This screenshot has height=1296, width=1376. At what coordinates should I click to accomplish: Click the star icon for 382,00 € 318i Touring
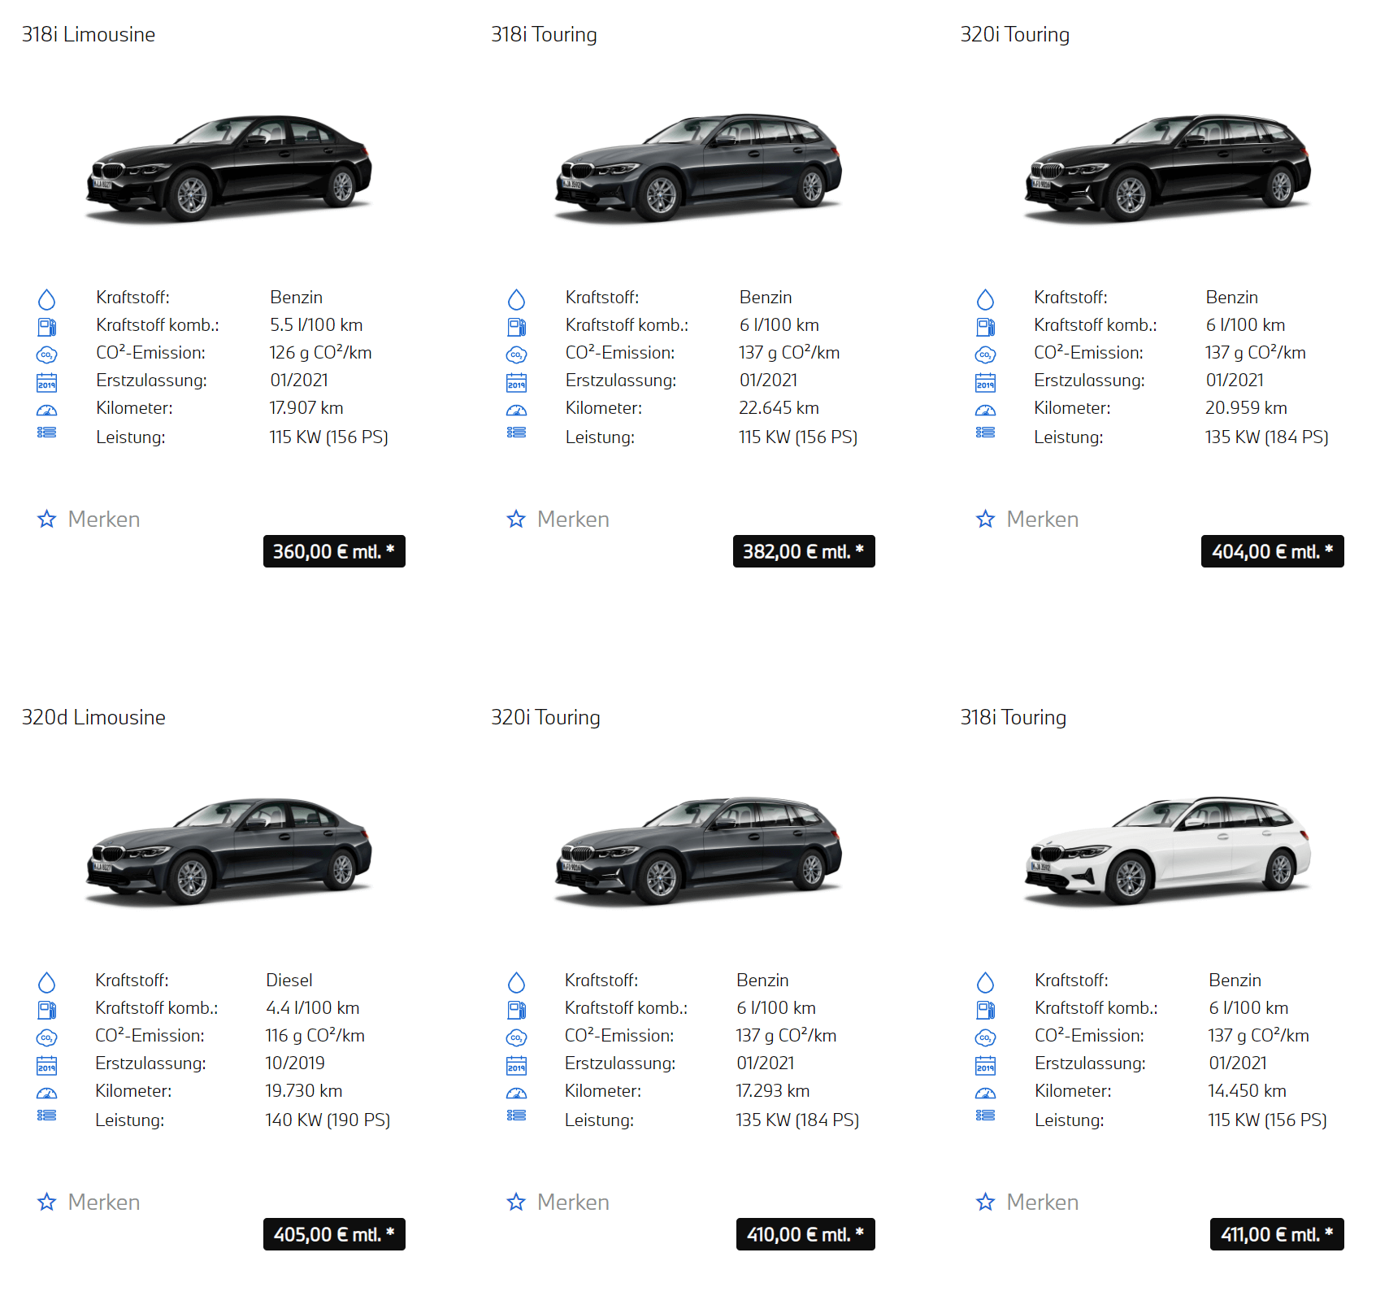point(516,519)
